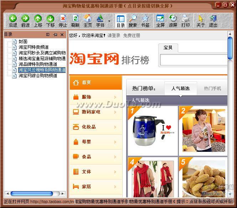Open 淘宝网综合购物频道 tree entry
237x208 pixels.
click(x=38, y=76)
